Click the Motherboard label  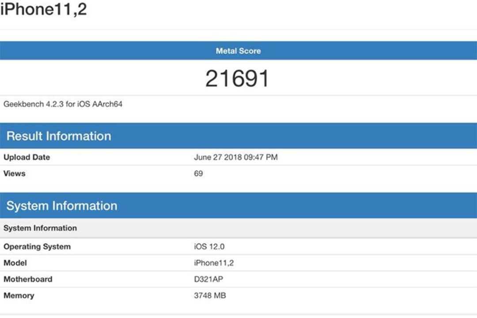tap(28, 279)
